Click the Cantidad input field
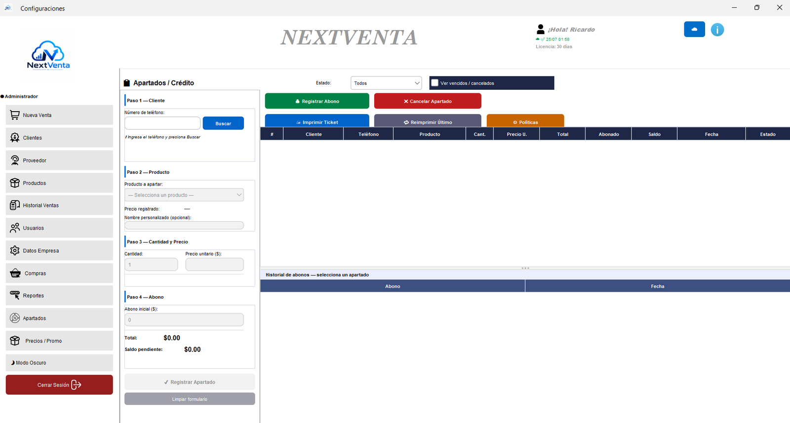Viewport: 790px width, 423px height. (151, 265)
